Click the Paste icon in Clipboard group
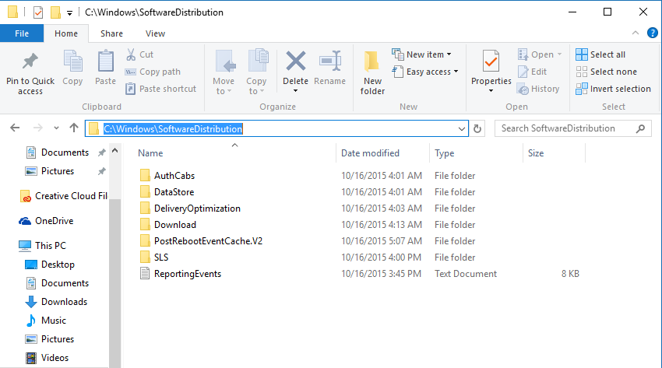This screenshot has width=662, height=368. [105, 64]
